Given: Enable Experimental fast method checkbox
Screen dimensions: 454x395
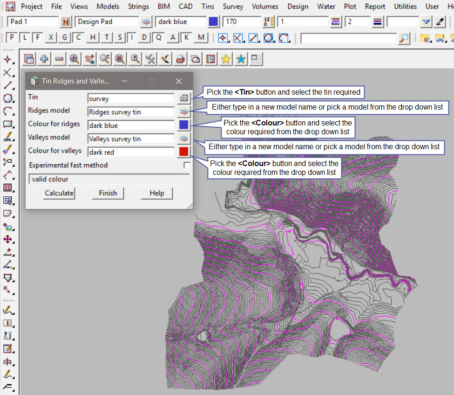Looking at the screenshot, I should pyautogui.click(x=187, y=165).
